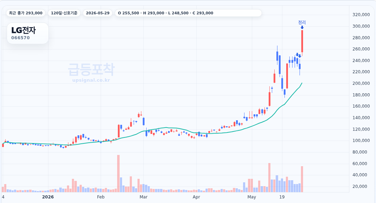Click the Feb time axis label
The width and height of the screenshot is (376, 203).
[101, 197]
